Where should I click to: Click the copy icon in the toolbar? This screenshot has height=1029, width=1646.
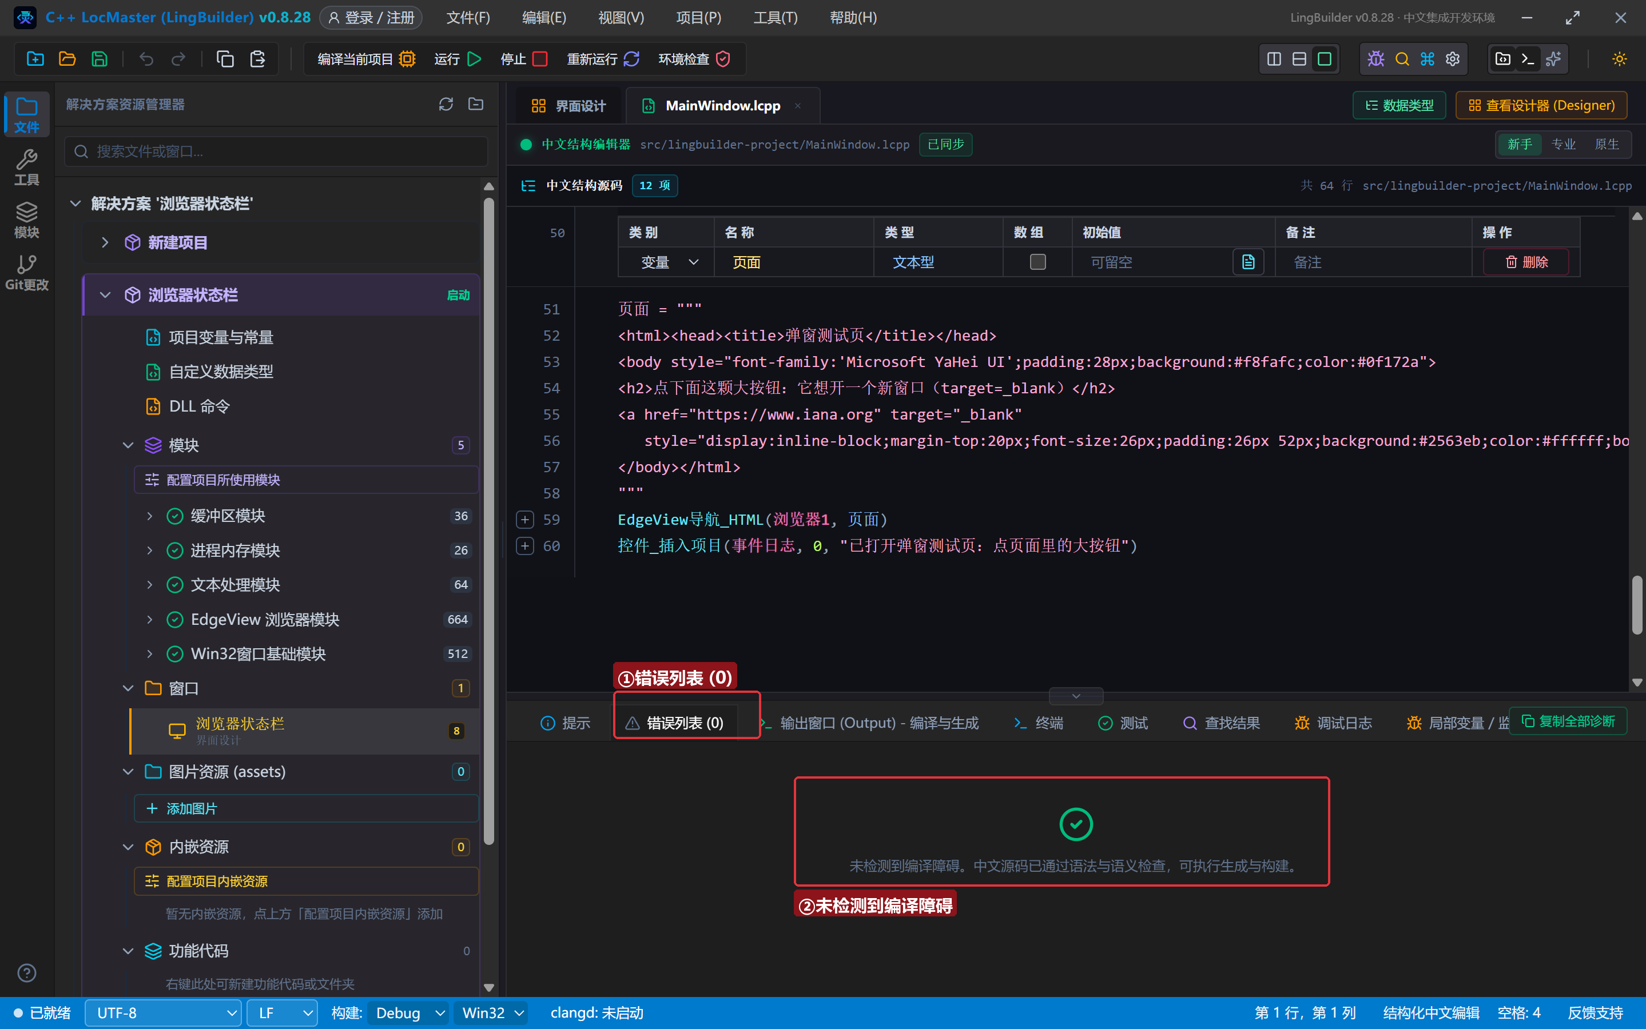point(225,59)
